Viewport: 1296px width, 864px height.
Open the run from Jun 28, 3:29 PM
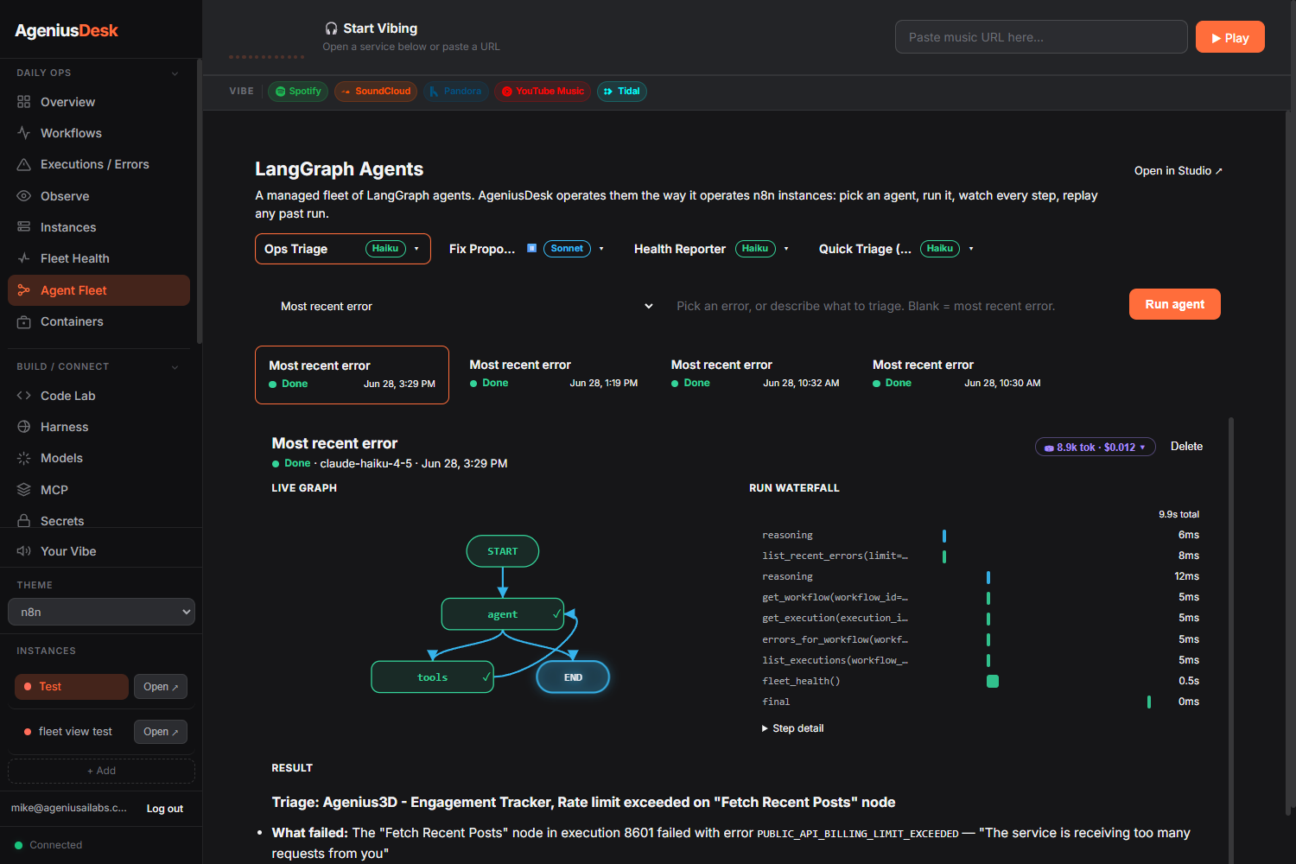352,375
